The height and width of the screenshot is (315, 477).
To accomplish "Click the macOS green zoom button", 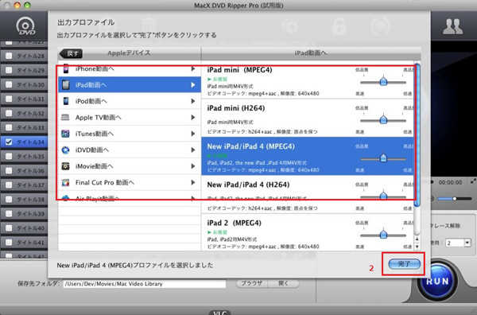I will point(27,6).
